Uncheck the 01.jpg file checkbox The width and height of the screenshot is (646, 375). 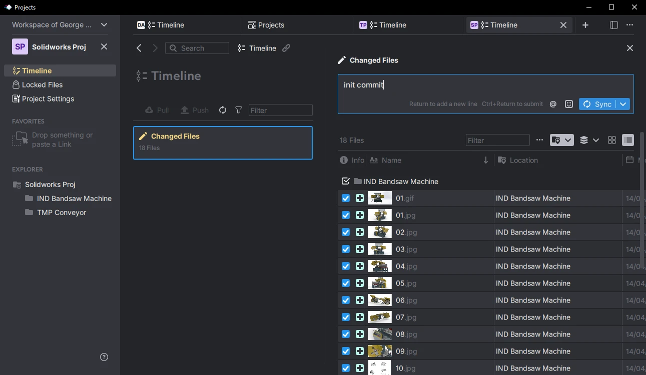345,215
